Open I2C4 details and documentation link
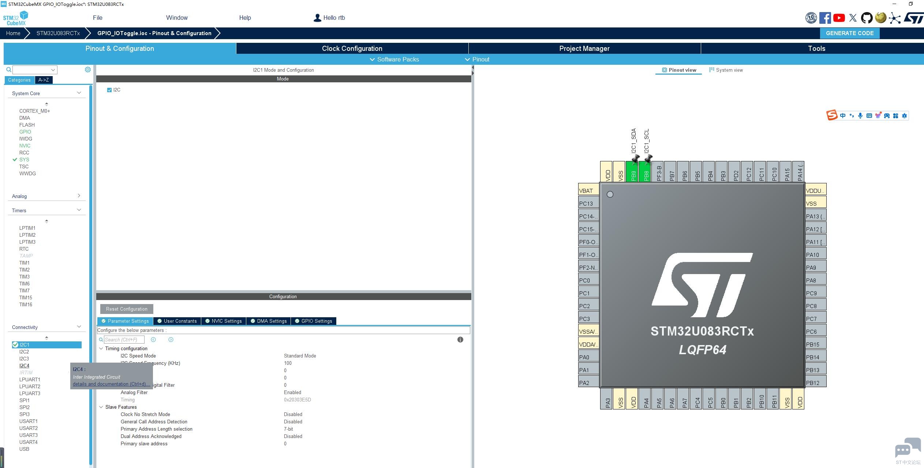Image resolution: width=924 pixels, height=468 pixels. [111, 384]
